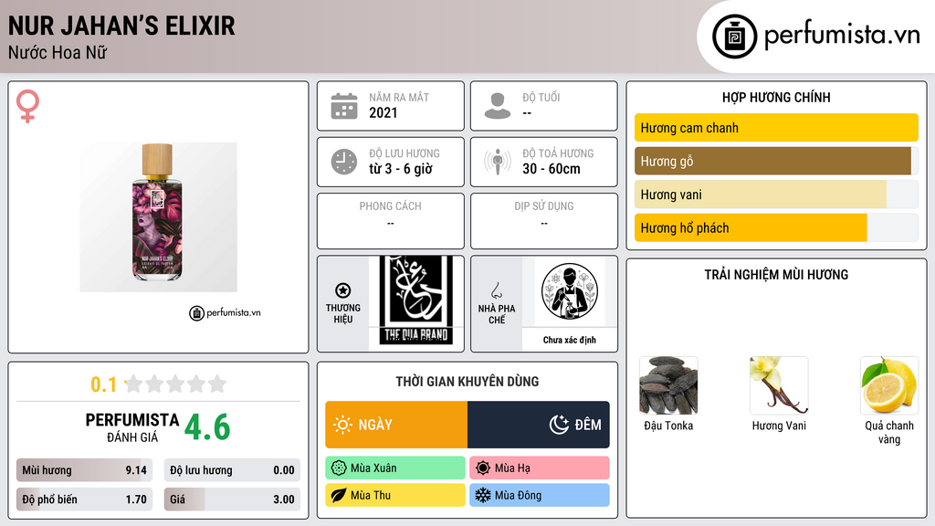This screenshot has height=526, width=935.
Task: Click the PERFUMISTA ĐÁNH GIÁ label
Action: 132,427
